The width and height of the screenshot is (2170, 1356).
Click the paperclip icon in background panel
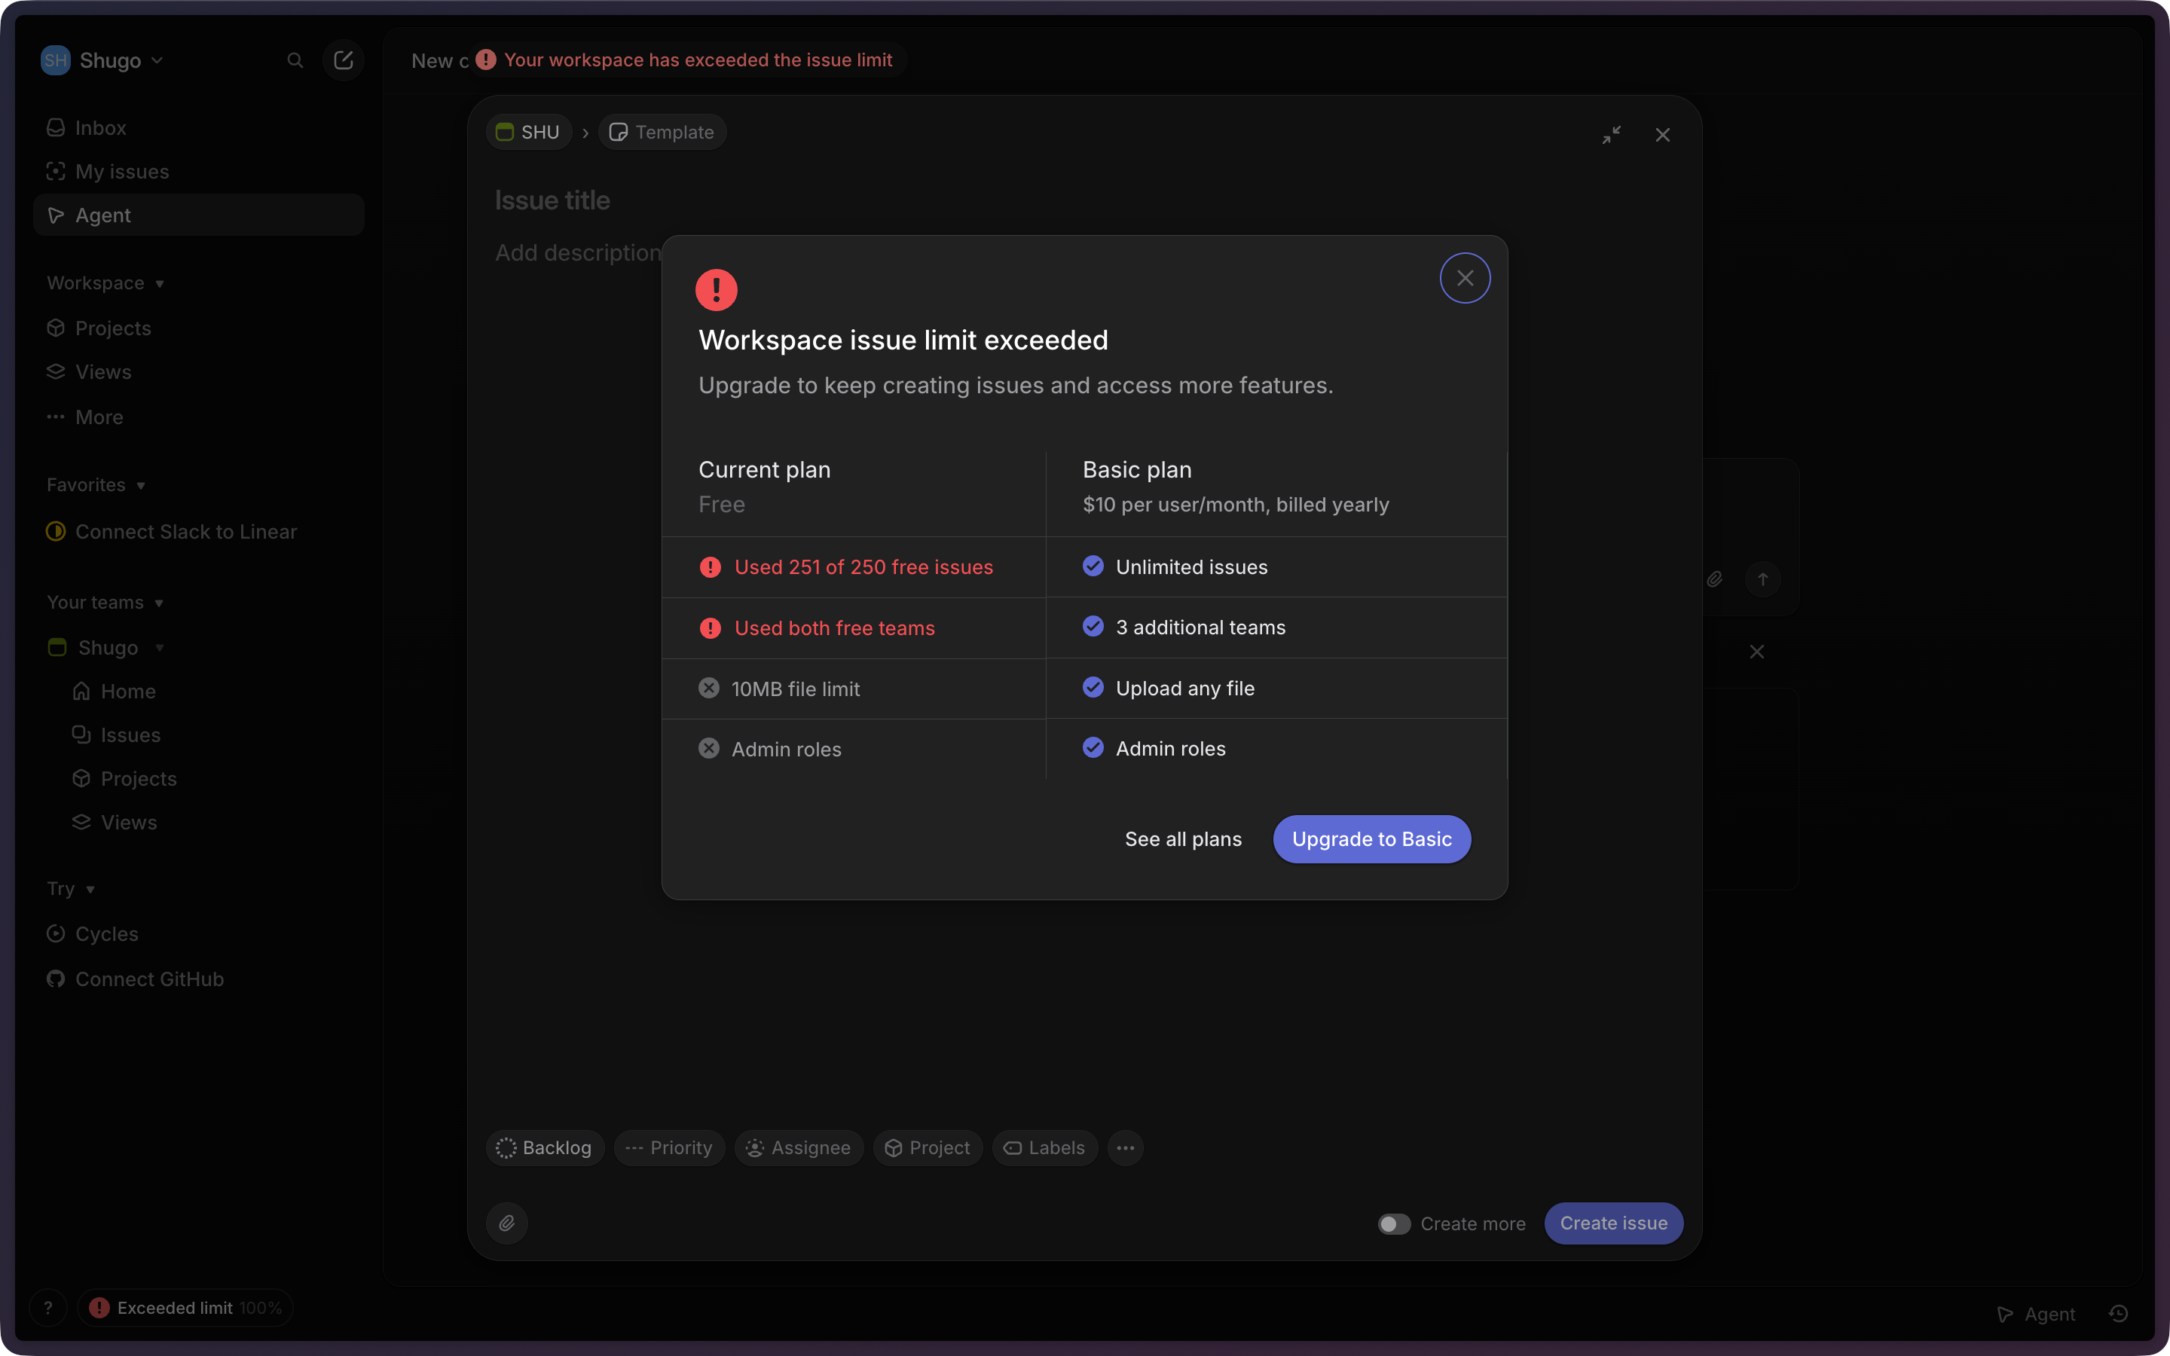coord(1714,579)
